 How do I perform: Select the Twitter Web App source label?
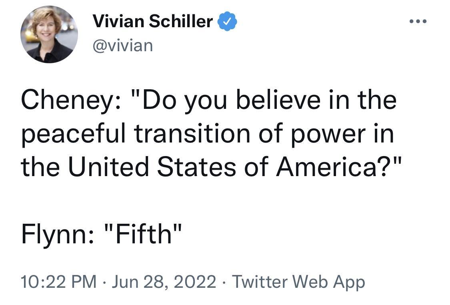point(298,282)
